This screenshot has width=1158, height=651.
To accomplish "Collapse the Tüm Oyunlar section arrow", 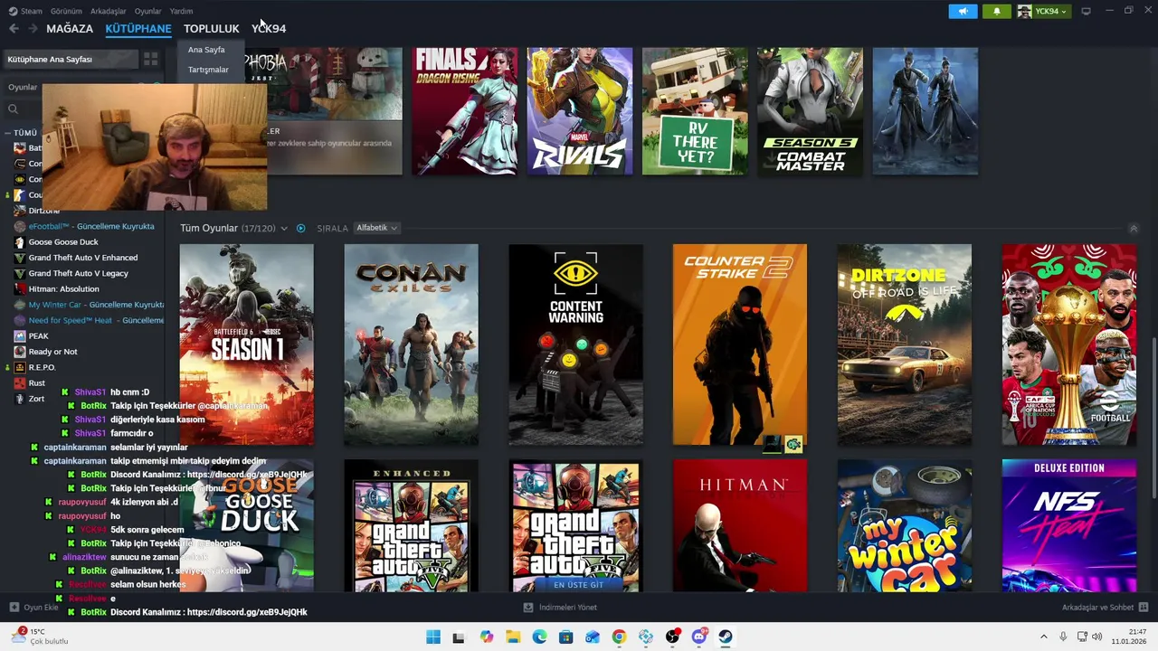I will tap(1134, 229).
